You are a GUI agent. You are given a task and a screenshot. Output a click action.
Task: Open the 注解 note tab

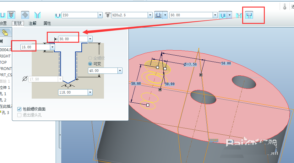tap(32, 23)
